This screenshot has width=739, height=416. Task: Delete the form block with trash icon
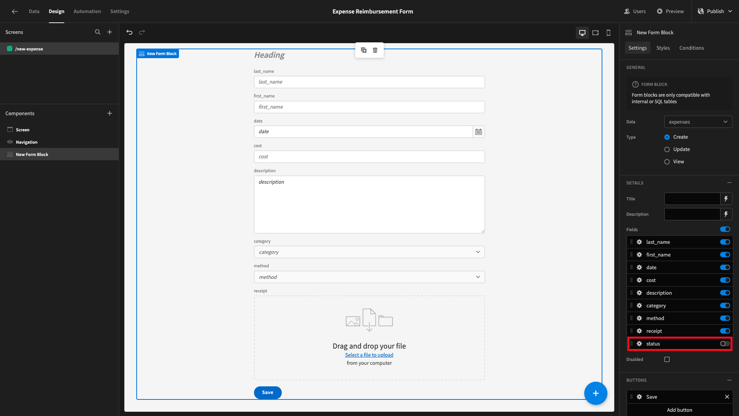pos(375,50)
